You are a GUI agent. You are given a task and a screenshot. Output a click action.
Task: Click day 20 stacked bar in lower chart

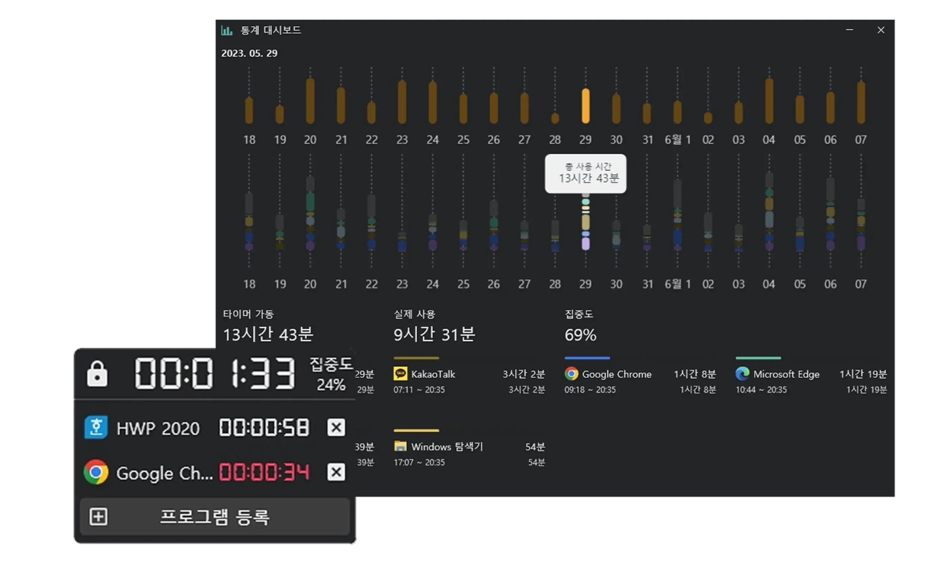(310, 213)
